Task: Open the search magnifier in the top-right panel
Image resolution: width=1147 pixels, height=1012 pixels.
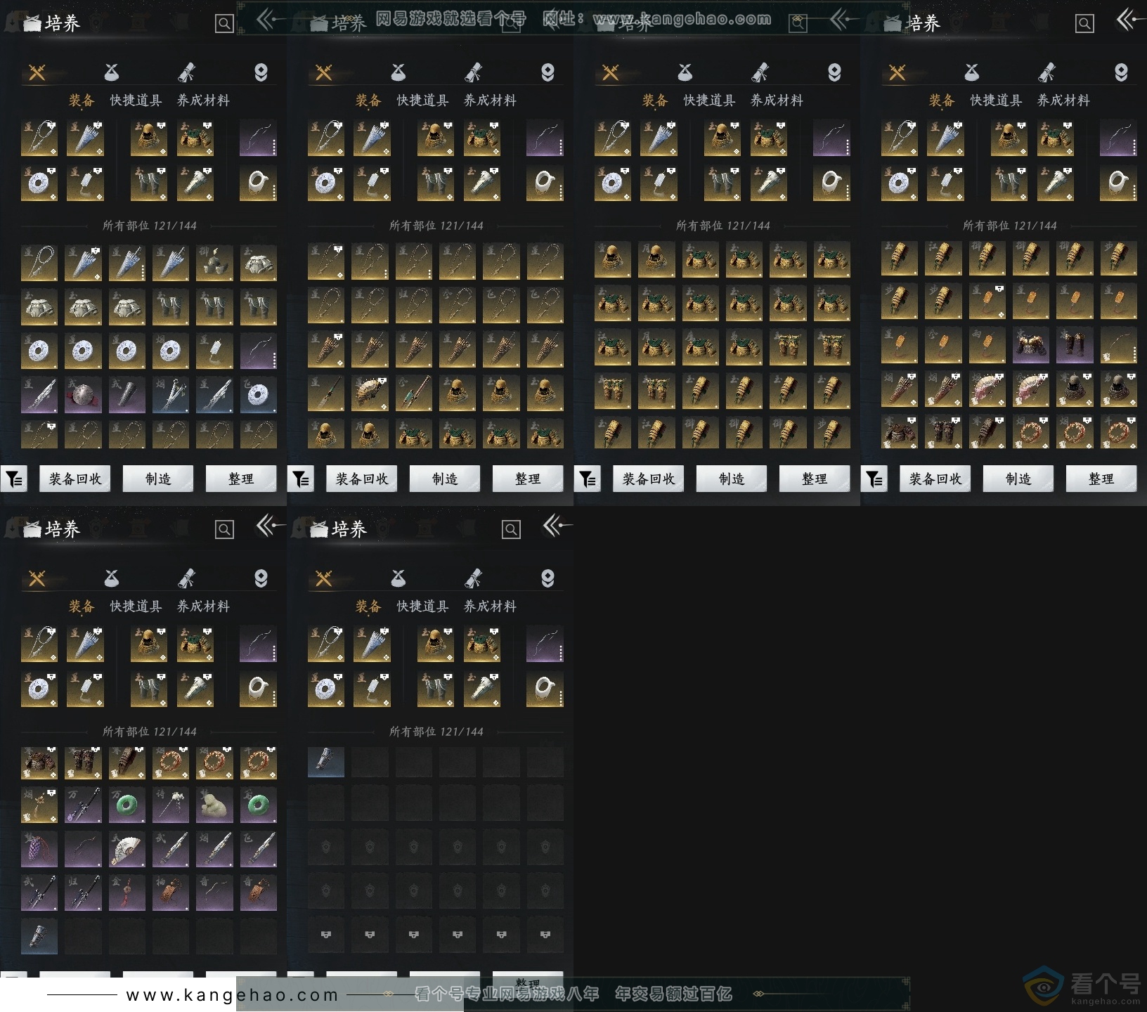Action: 1084,24
